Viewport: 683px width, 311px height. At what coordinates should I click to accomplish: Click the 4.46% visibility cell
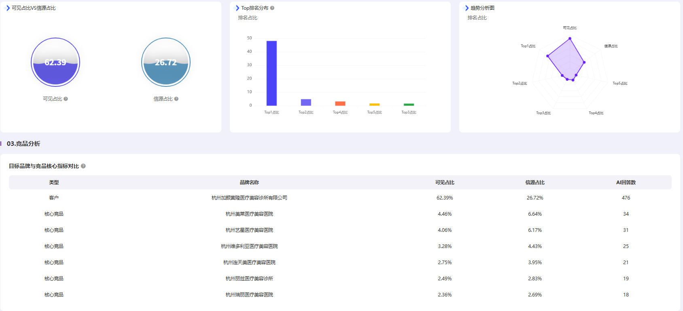445,214
